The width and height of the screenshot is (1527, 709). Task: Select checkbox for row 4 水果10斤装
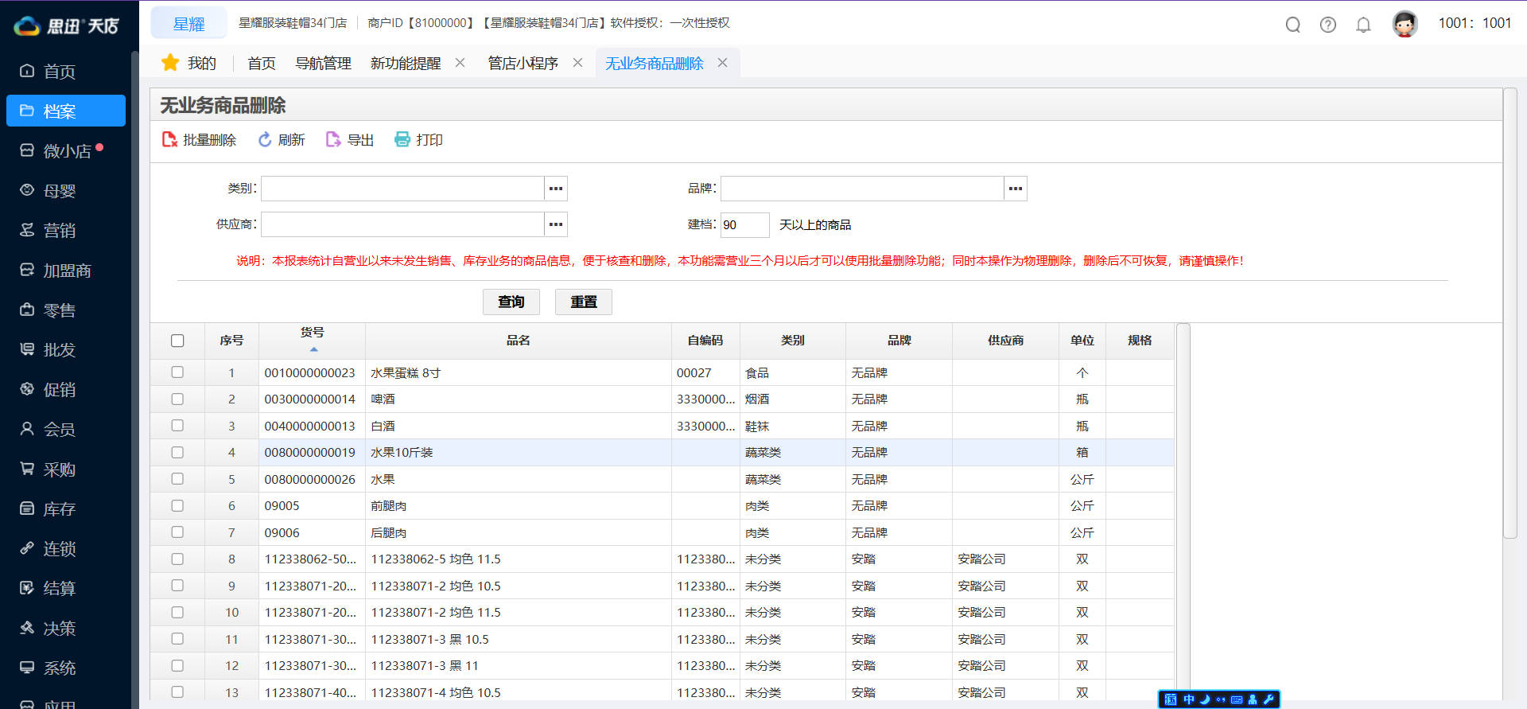(x=177, y=452)
